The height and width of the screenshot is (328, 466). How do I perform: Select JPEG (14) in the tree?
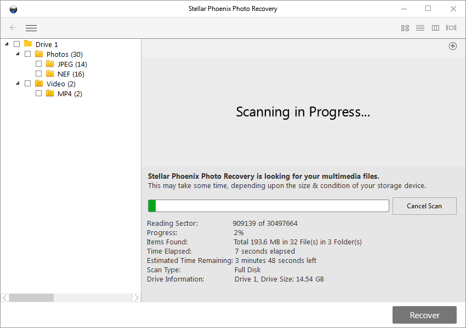pos(72,65)
